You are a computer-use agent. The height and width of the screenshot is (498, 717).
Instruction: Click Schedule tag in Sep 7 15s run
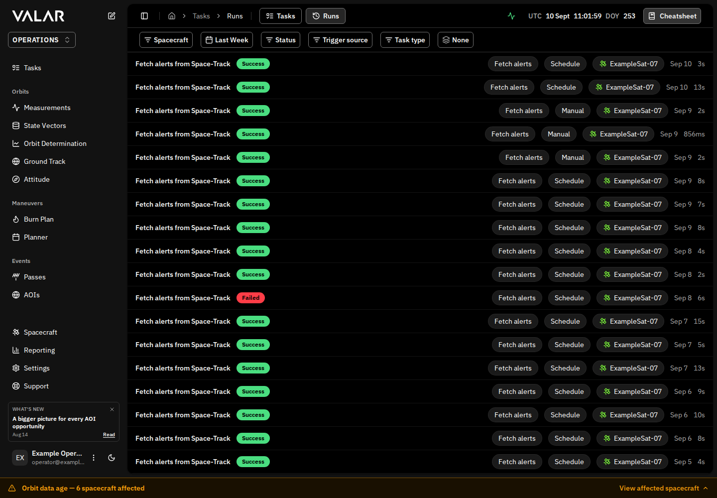(565, 321)
